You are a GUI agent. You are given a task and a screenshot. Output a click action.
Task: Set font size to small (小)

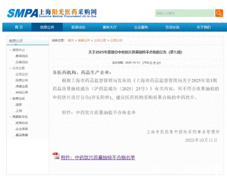pos(158,63)
